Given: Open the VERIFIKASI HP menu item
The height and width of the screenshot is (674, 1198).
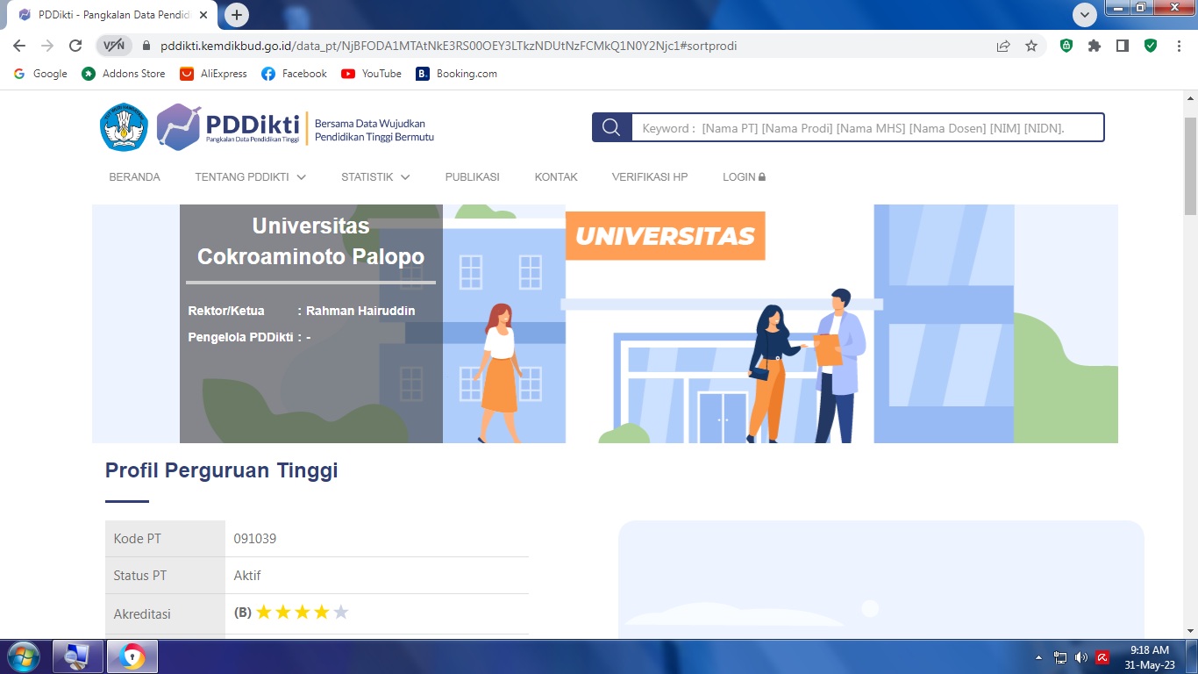Looking at the screenshot, I should click(650, 177).
